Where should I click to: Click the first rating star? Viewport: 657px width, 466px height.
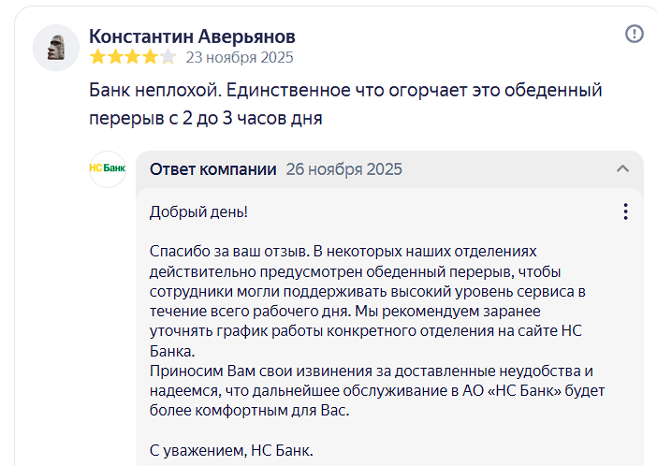click(97, 57)
